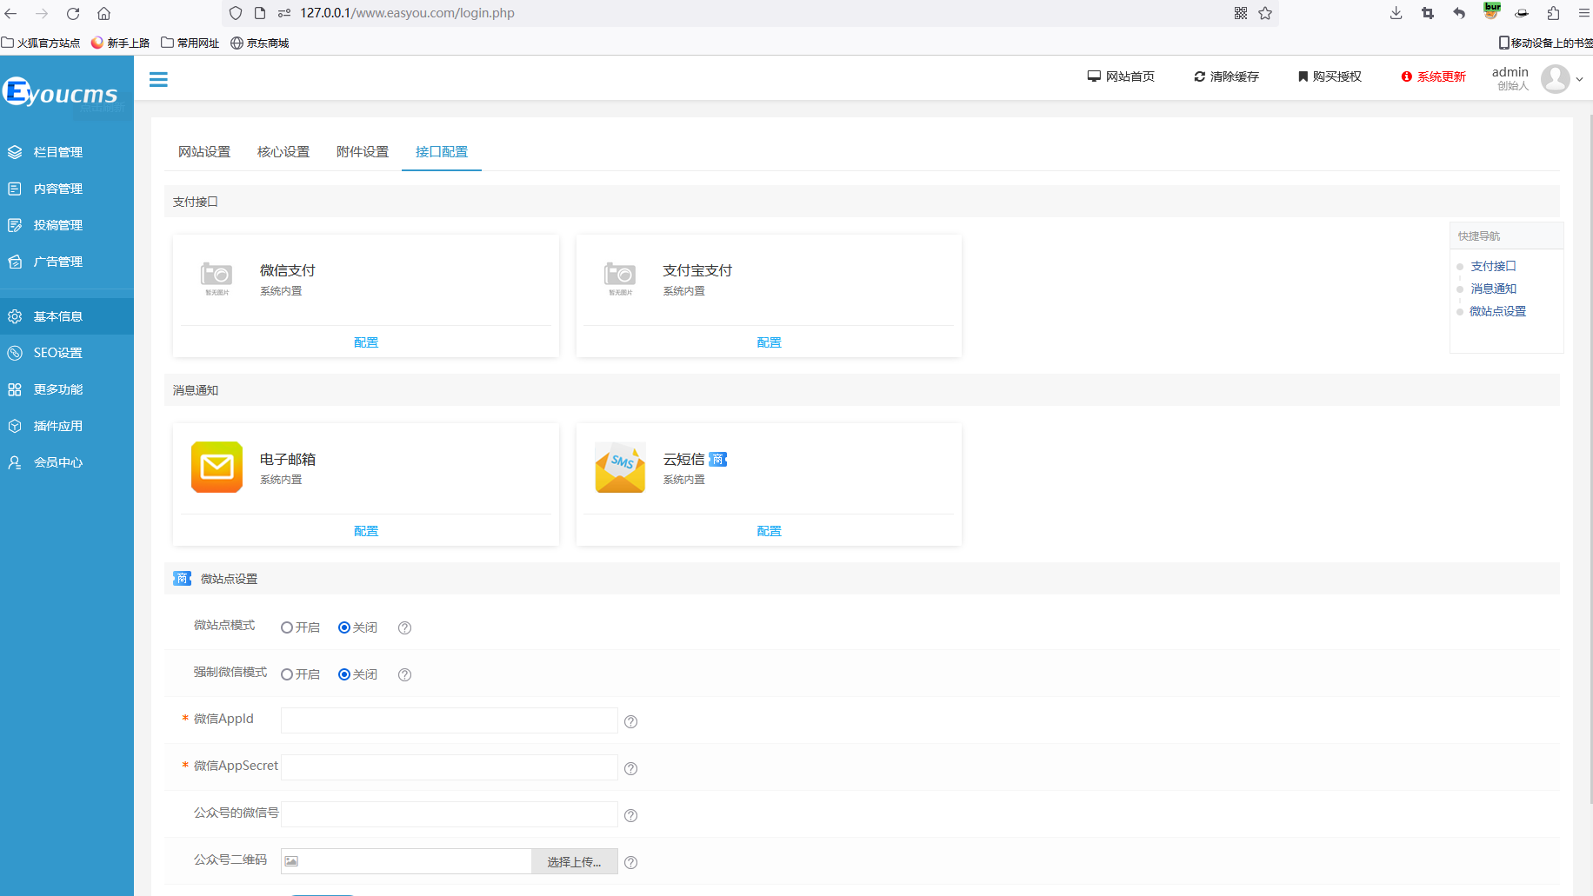
Task: Open the browser extensions puzzle icon
Action: 1553,13
